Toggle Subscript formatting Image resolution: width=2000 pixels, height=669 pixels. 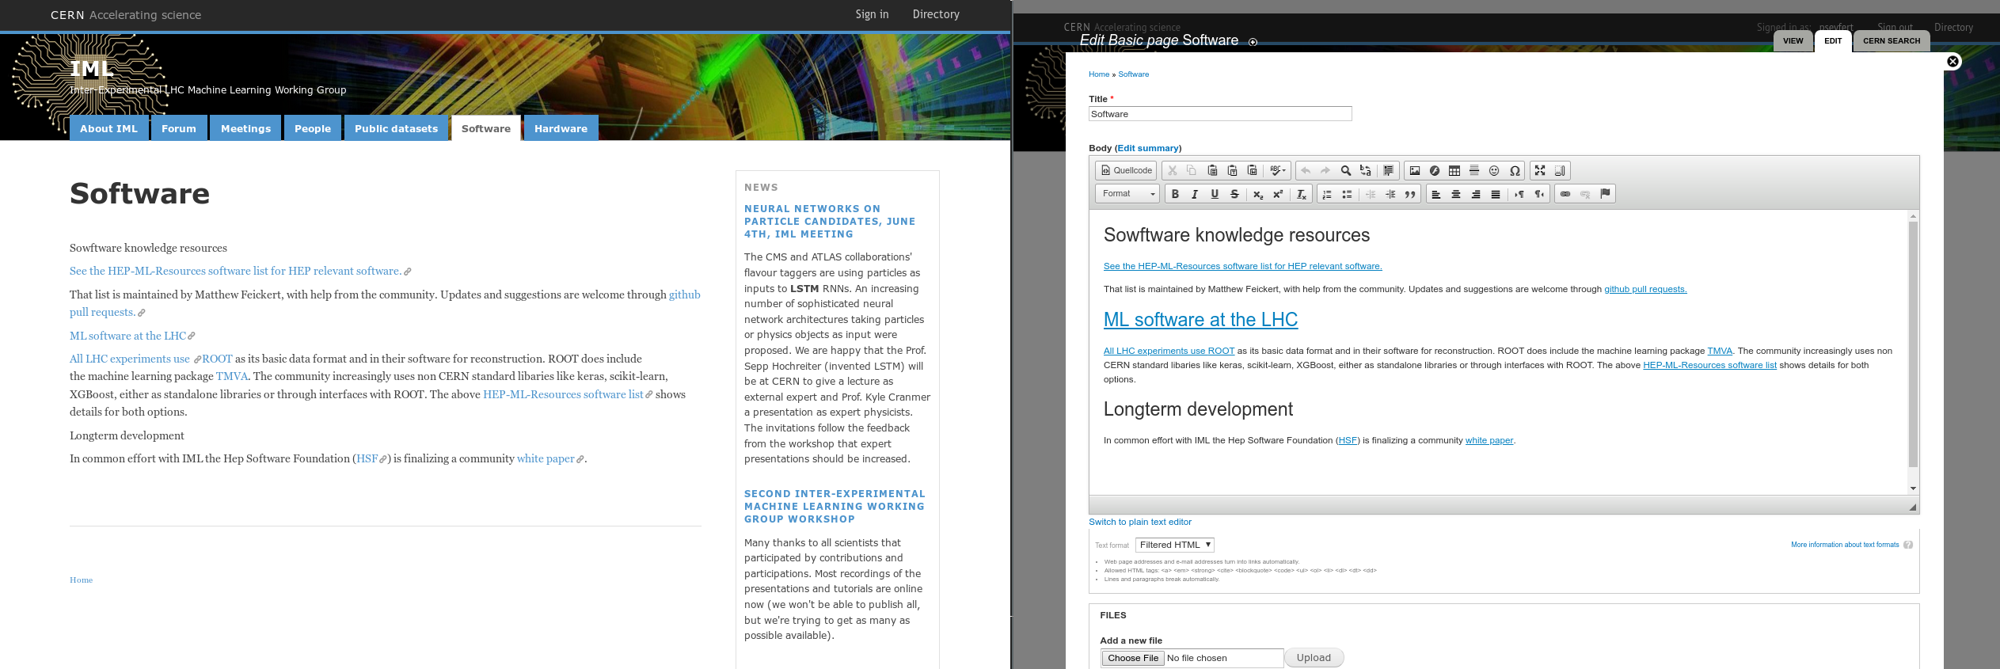(1258, 194)
